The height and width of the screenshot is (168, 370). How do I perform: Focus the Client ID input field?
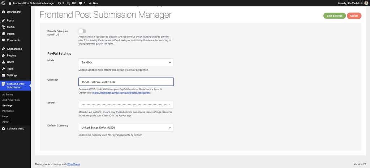click(x=126, y=81)
